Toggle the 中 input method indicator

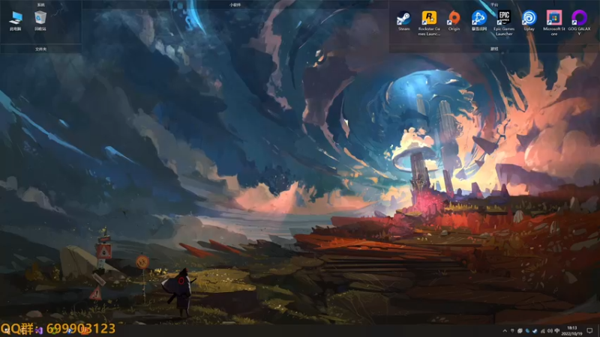pos(557,331)
